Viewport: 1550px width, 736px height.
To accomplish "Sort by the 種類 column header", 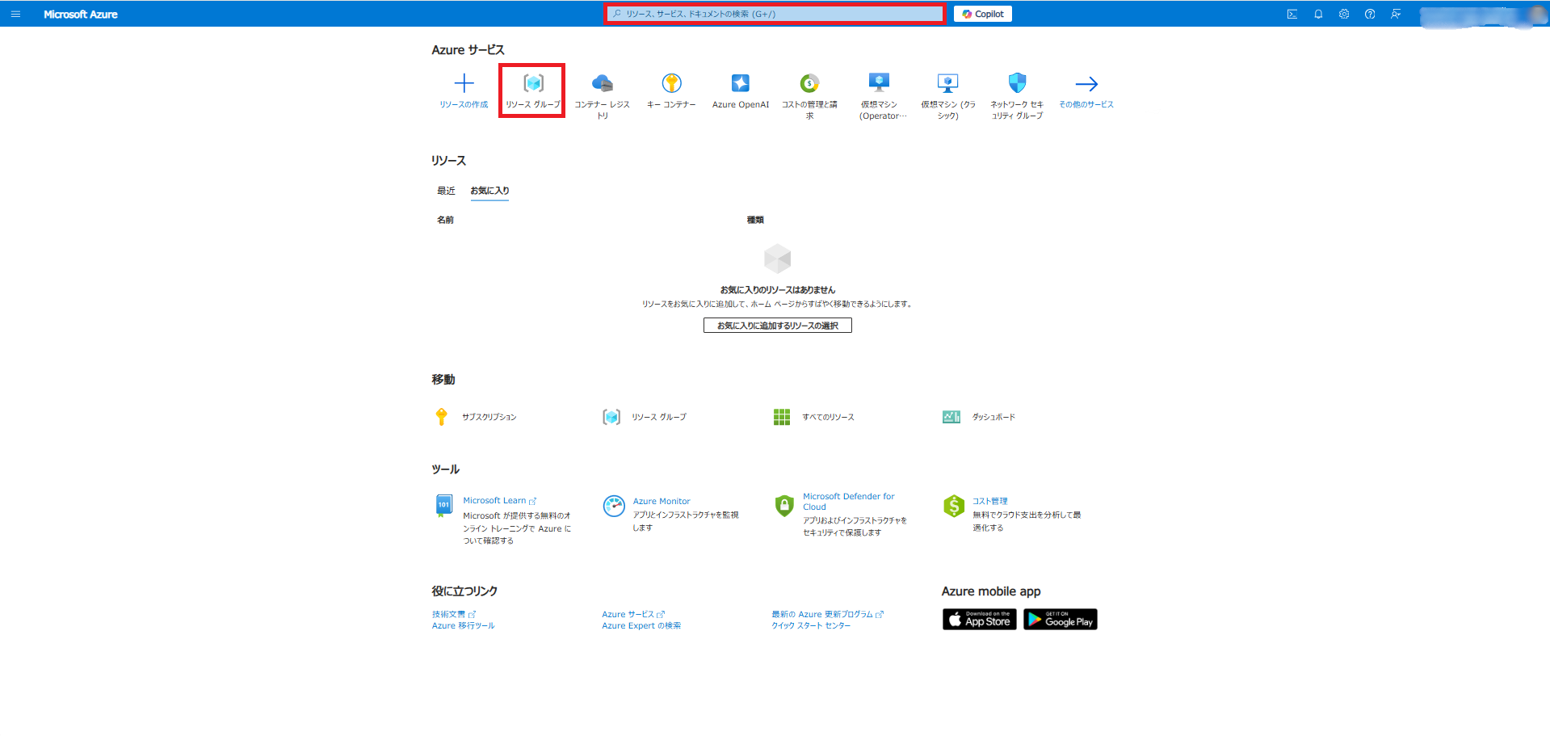I will 755,220.
